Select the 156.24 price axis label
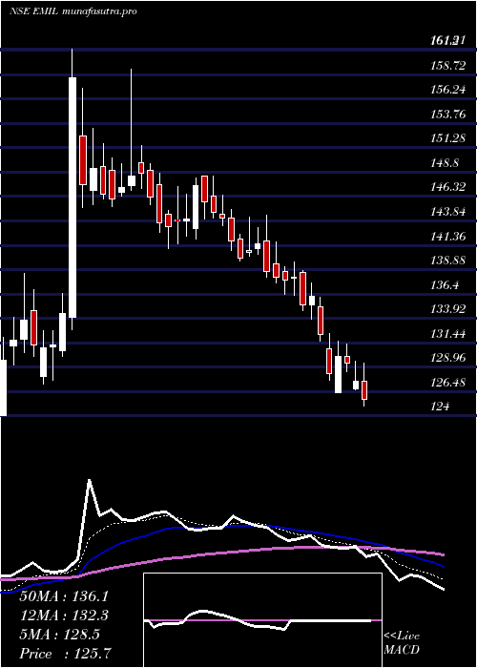 coord(447,90)
